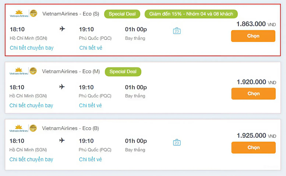
Task: Open Chi tiết vé for Eco (M) ticket
Action: point(91,106)
